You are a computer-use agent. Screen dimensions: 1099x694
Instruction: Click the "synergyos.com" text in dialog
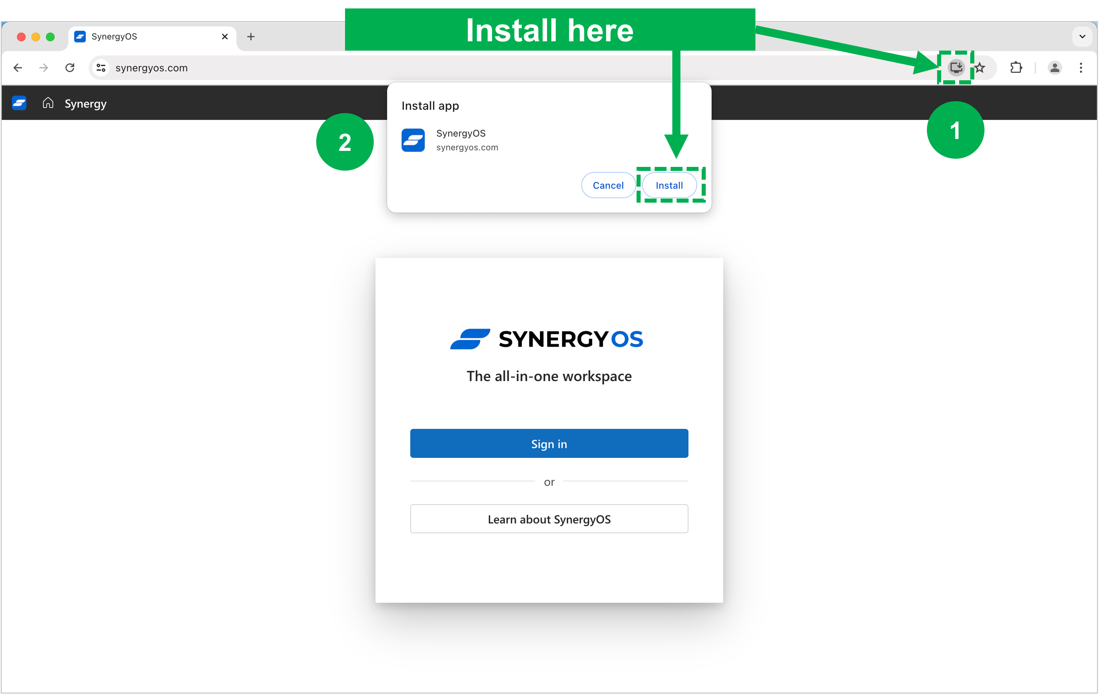tap(467, 147)
